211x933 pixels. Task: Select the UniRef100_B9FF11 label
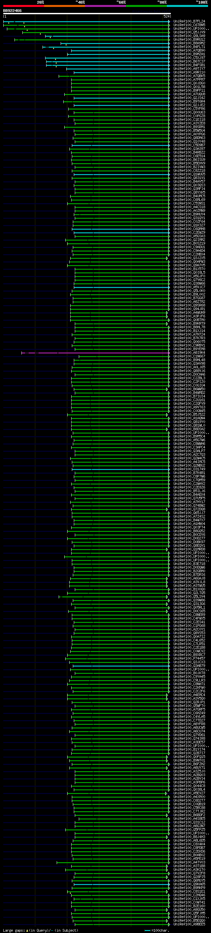coord(189,91)
